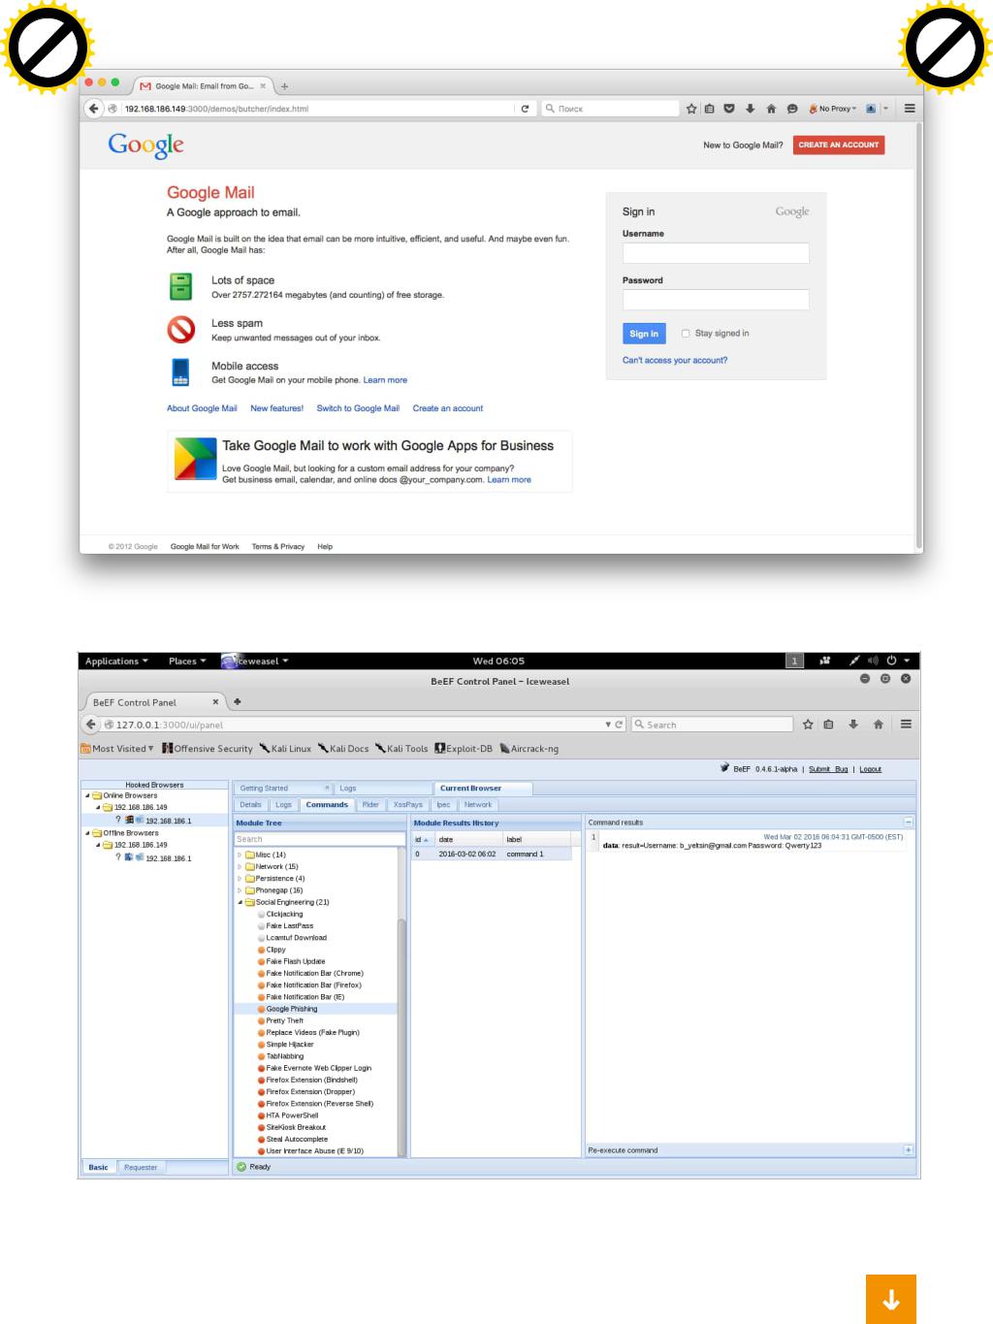Click the Google Apps for Business logo icon
This screenshot has width=993, height=1324.
tap(195, 459)
